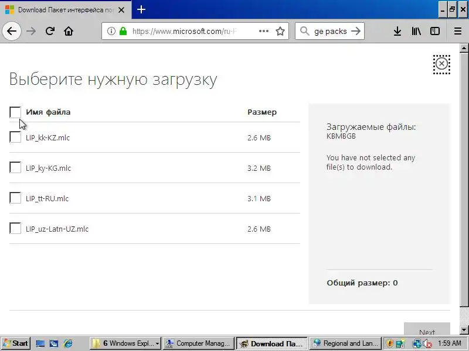
Task: Check the LIP_tt-RU.mlc file
Action: (15, 198)
